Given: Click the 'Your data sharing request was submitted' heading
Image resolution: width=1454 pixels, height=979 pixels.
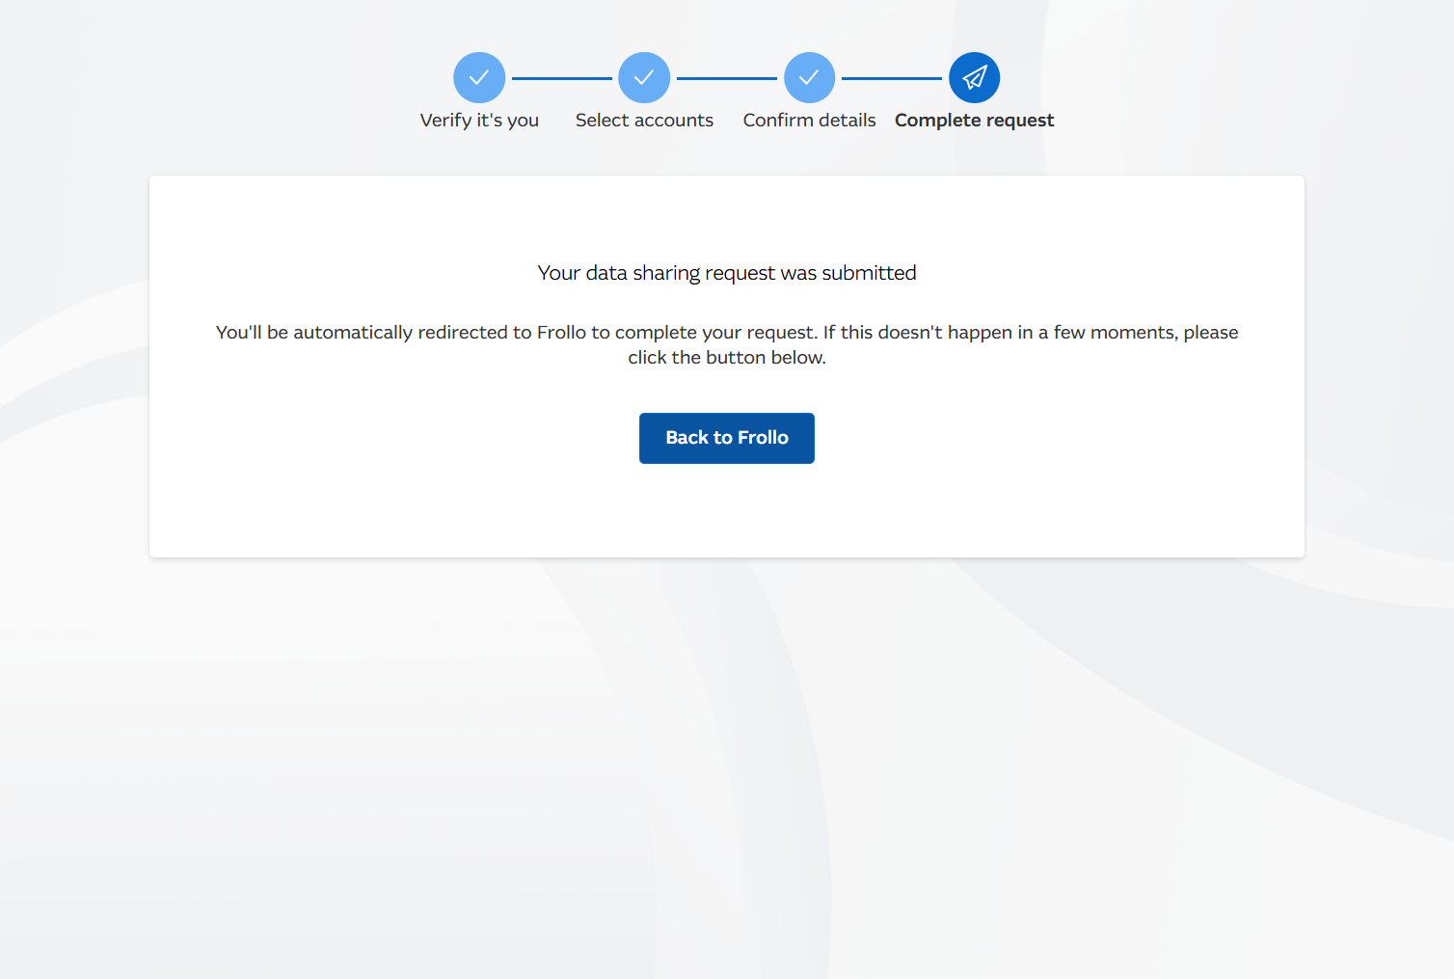Looking at the screenshot, I should click(x=727, y=273).
